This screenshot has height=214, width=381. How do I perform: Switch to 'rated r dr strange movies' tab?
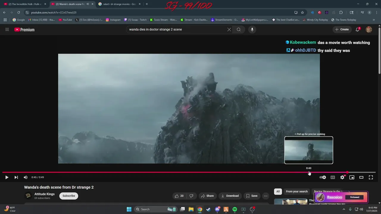pos(119,4)
